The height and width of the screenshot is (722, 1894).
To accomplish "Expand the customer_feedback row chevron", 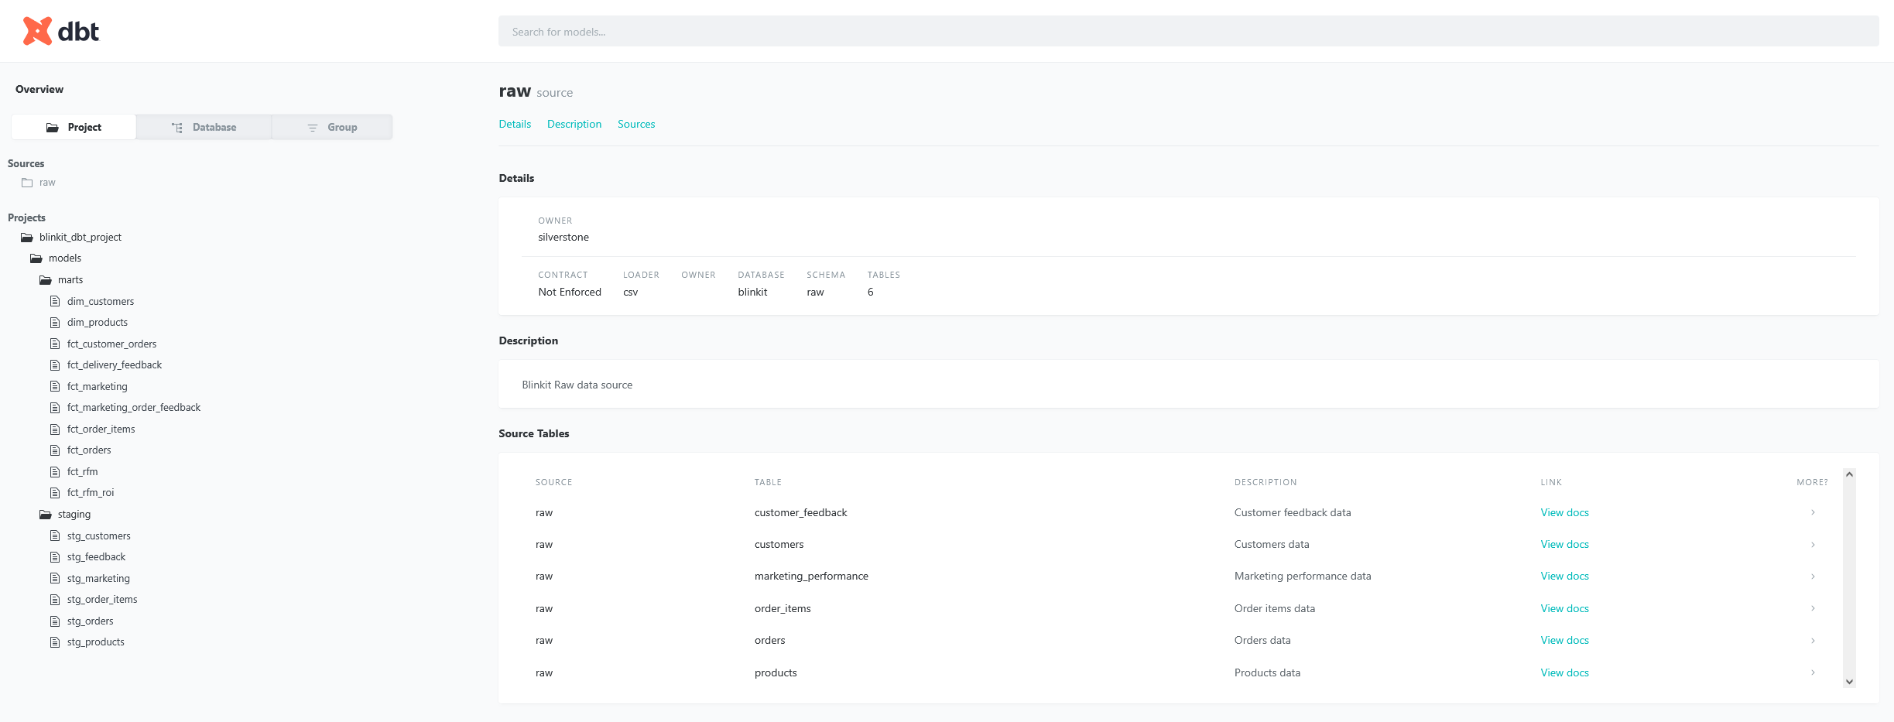I will (x=1812, y=512).
